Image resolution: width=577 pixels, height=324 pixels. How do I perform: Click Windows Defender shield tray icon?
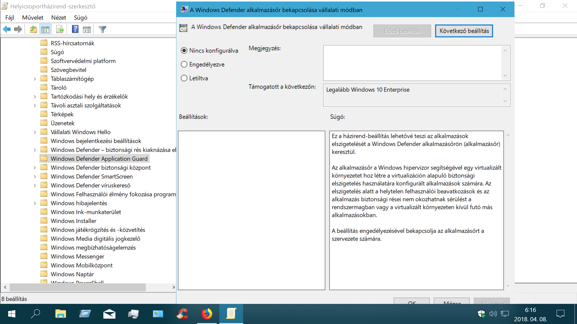pyautogui.click(x=481, y=314)
